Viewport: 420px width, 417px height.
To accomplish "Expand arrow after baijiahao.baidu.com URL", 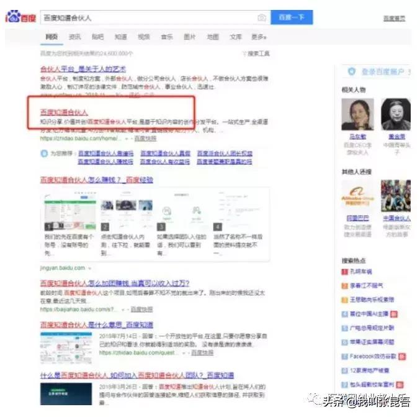I will pos(123,309).
